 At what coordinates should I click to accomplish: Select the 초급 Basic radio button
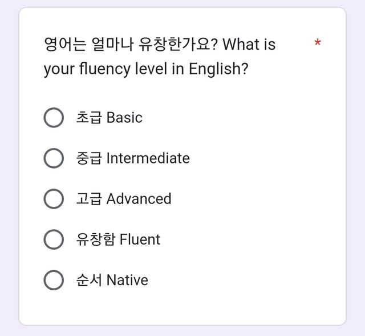point(54,118)
